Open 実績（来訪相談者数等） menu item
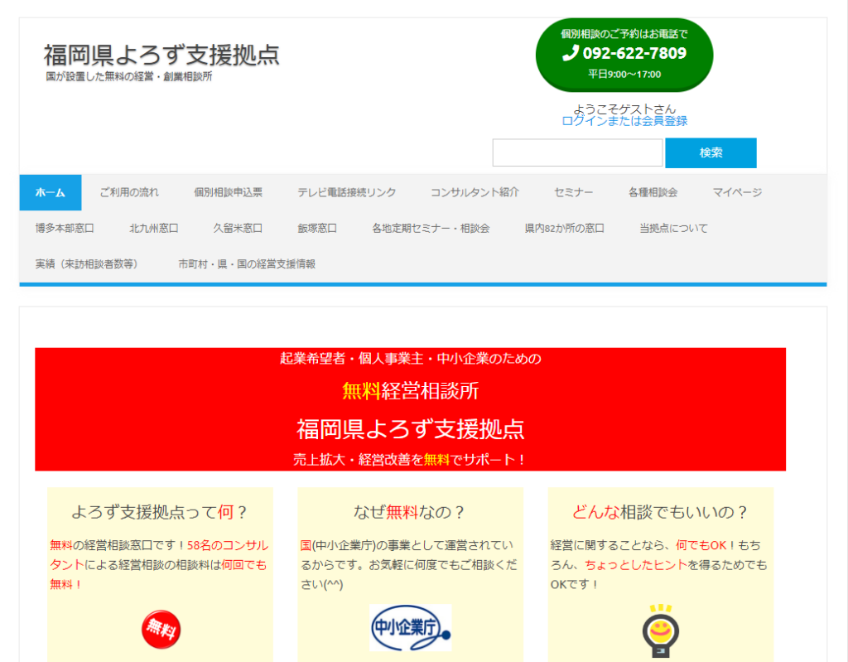The image size is (848, 662). point(89,263)
